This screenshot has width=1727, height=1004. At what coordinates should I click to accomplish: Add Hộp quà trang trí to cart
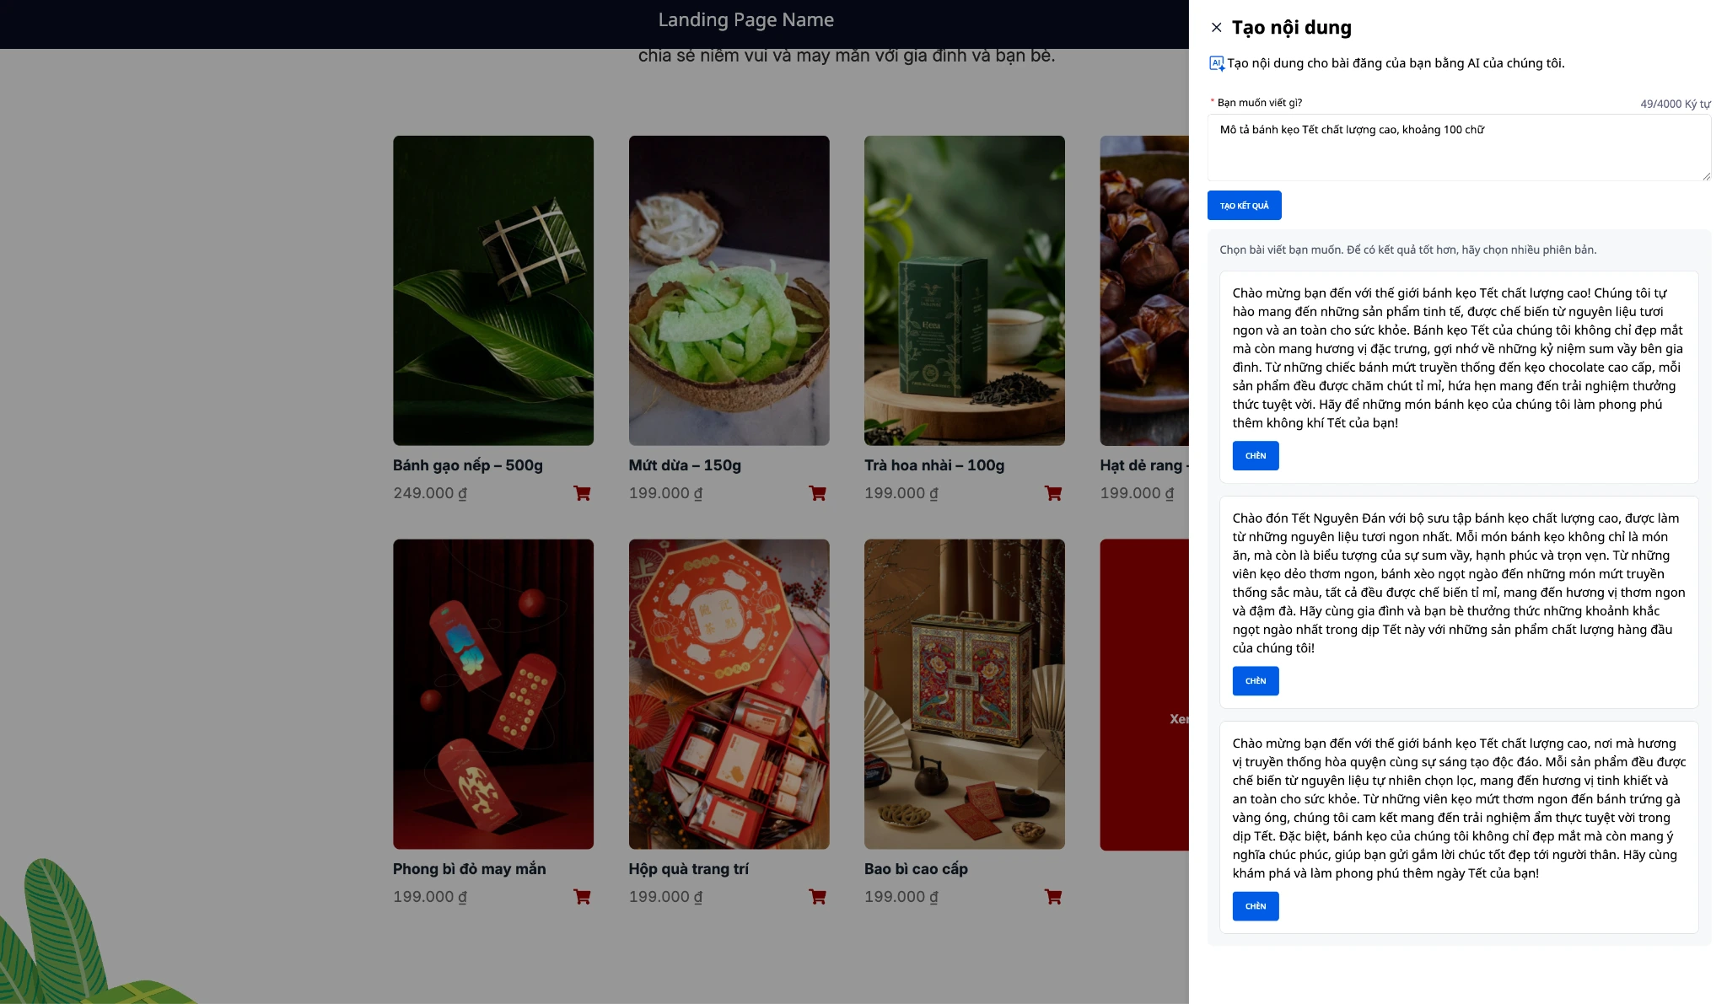click(x=817, y=897)
